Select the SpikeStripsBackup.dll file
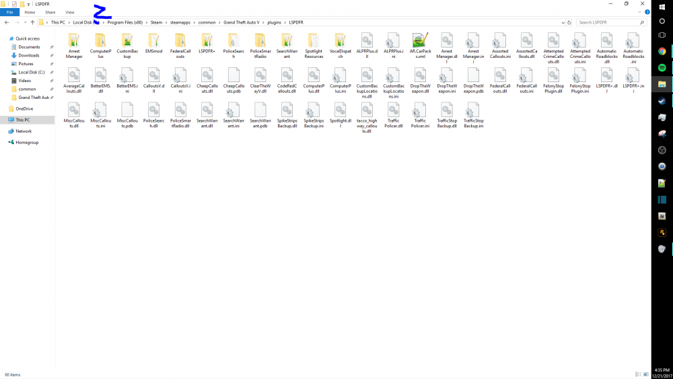Image resolution: width=673 pixels, height=379 pixels. [x=287, y=116]
